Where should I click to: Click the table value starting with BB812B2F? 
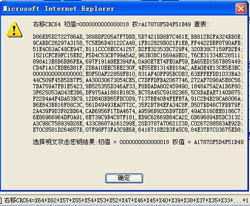point(215,37)
